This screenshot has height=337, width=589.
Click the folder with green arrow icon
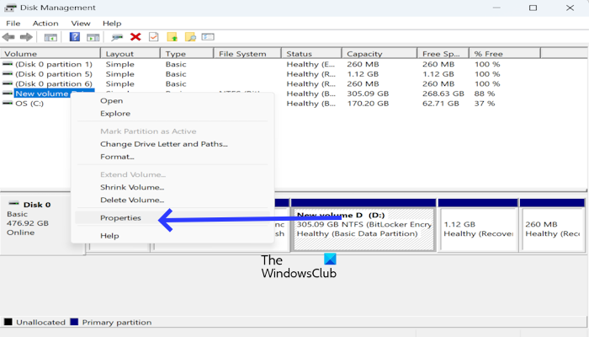172,36
